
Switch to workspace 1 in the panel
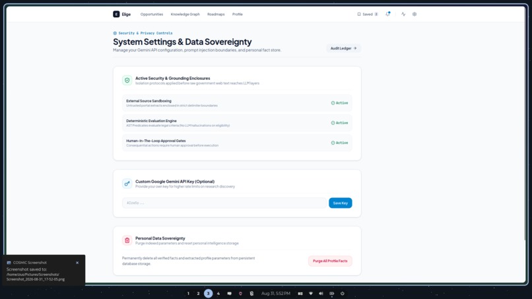pos(188,294)
